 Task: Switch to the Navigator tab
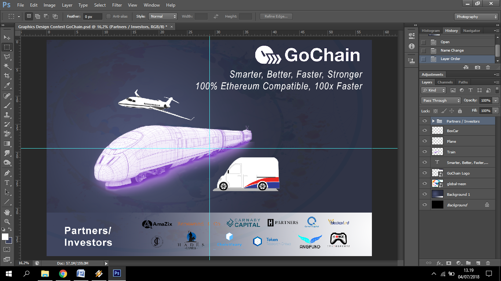pos(472,31)
